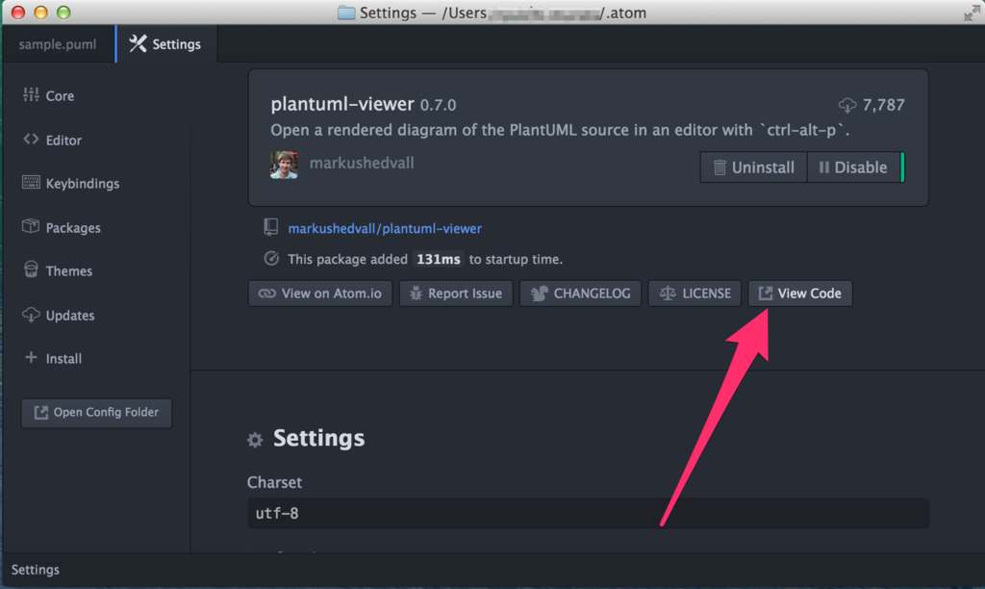The image size is (985, 589).
Task: Click the Open Config Folder button
Action: click(x=96, y=413)
